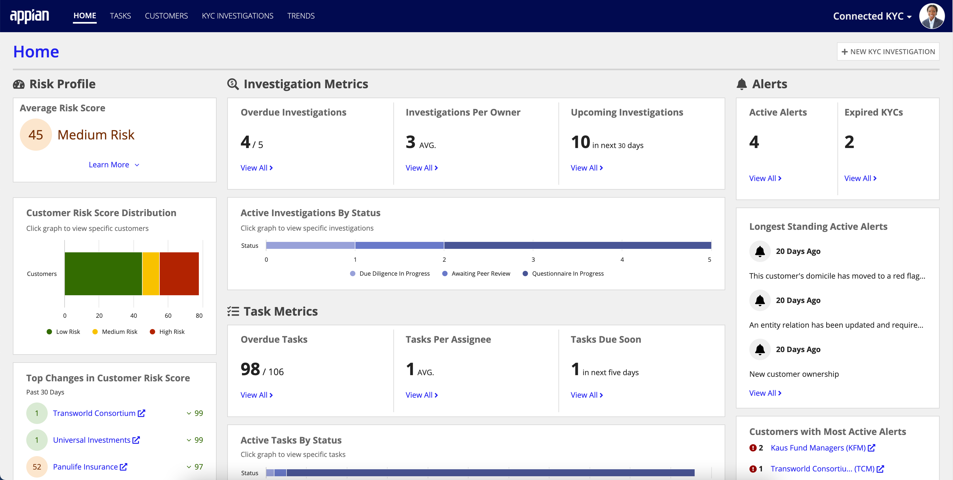This screenshot has height=480, width=953.
Task: Expand Learn More under Average Risk Score
Action: coord(114,165)
